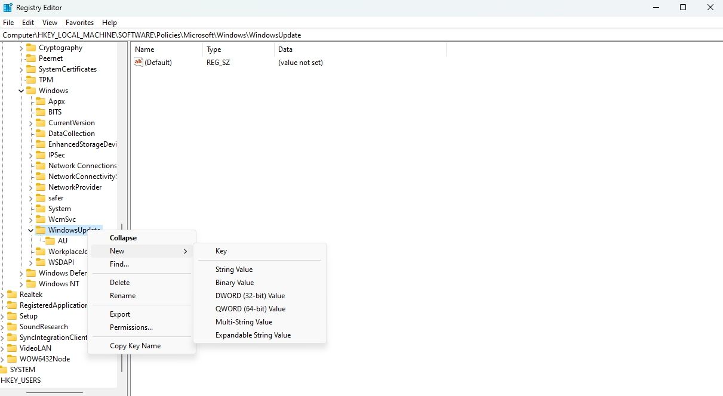Select the Peernet folder icon
The width and height of the screenshot is (723, 396).
pos(30,58)
